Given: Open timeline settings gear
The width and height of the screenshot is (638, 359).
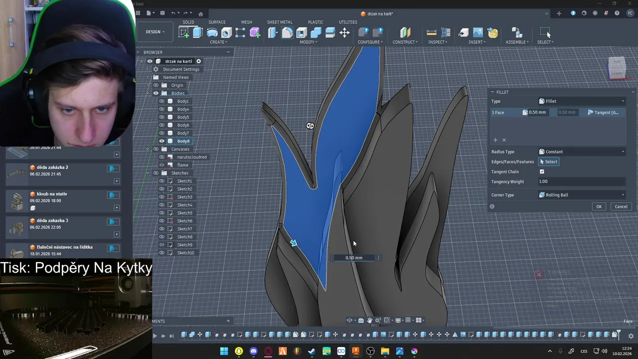Looking at the screenshot, I should coord(631,336).
